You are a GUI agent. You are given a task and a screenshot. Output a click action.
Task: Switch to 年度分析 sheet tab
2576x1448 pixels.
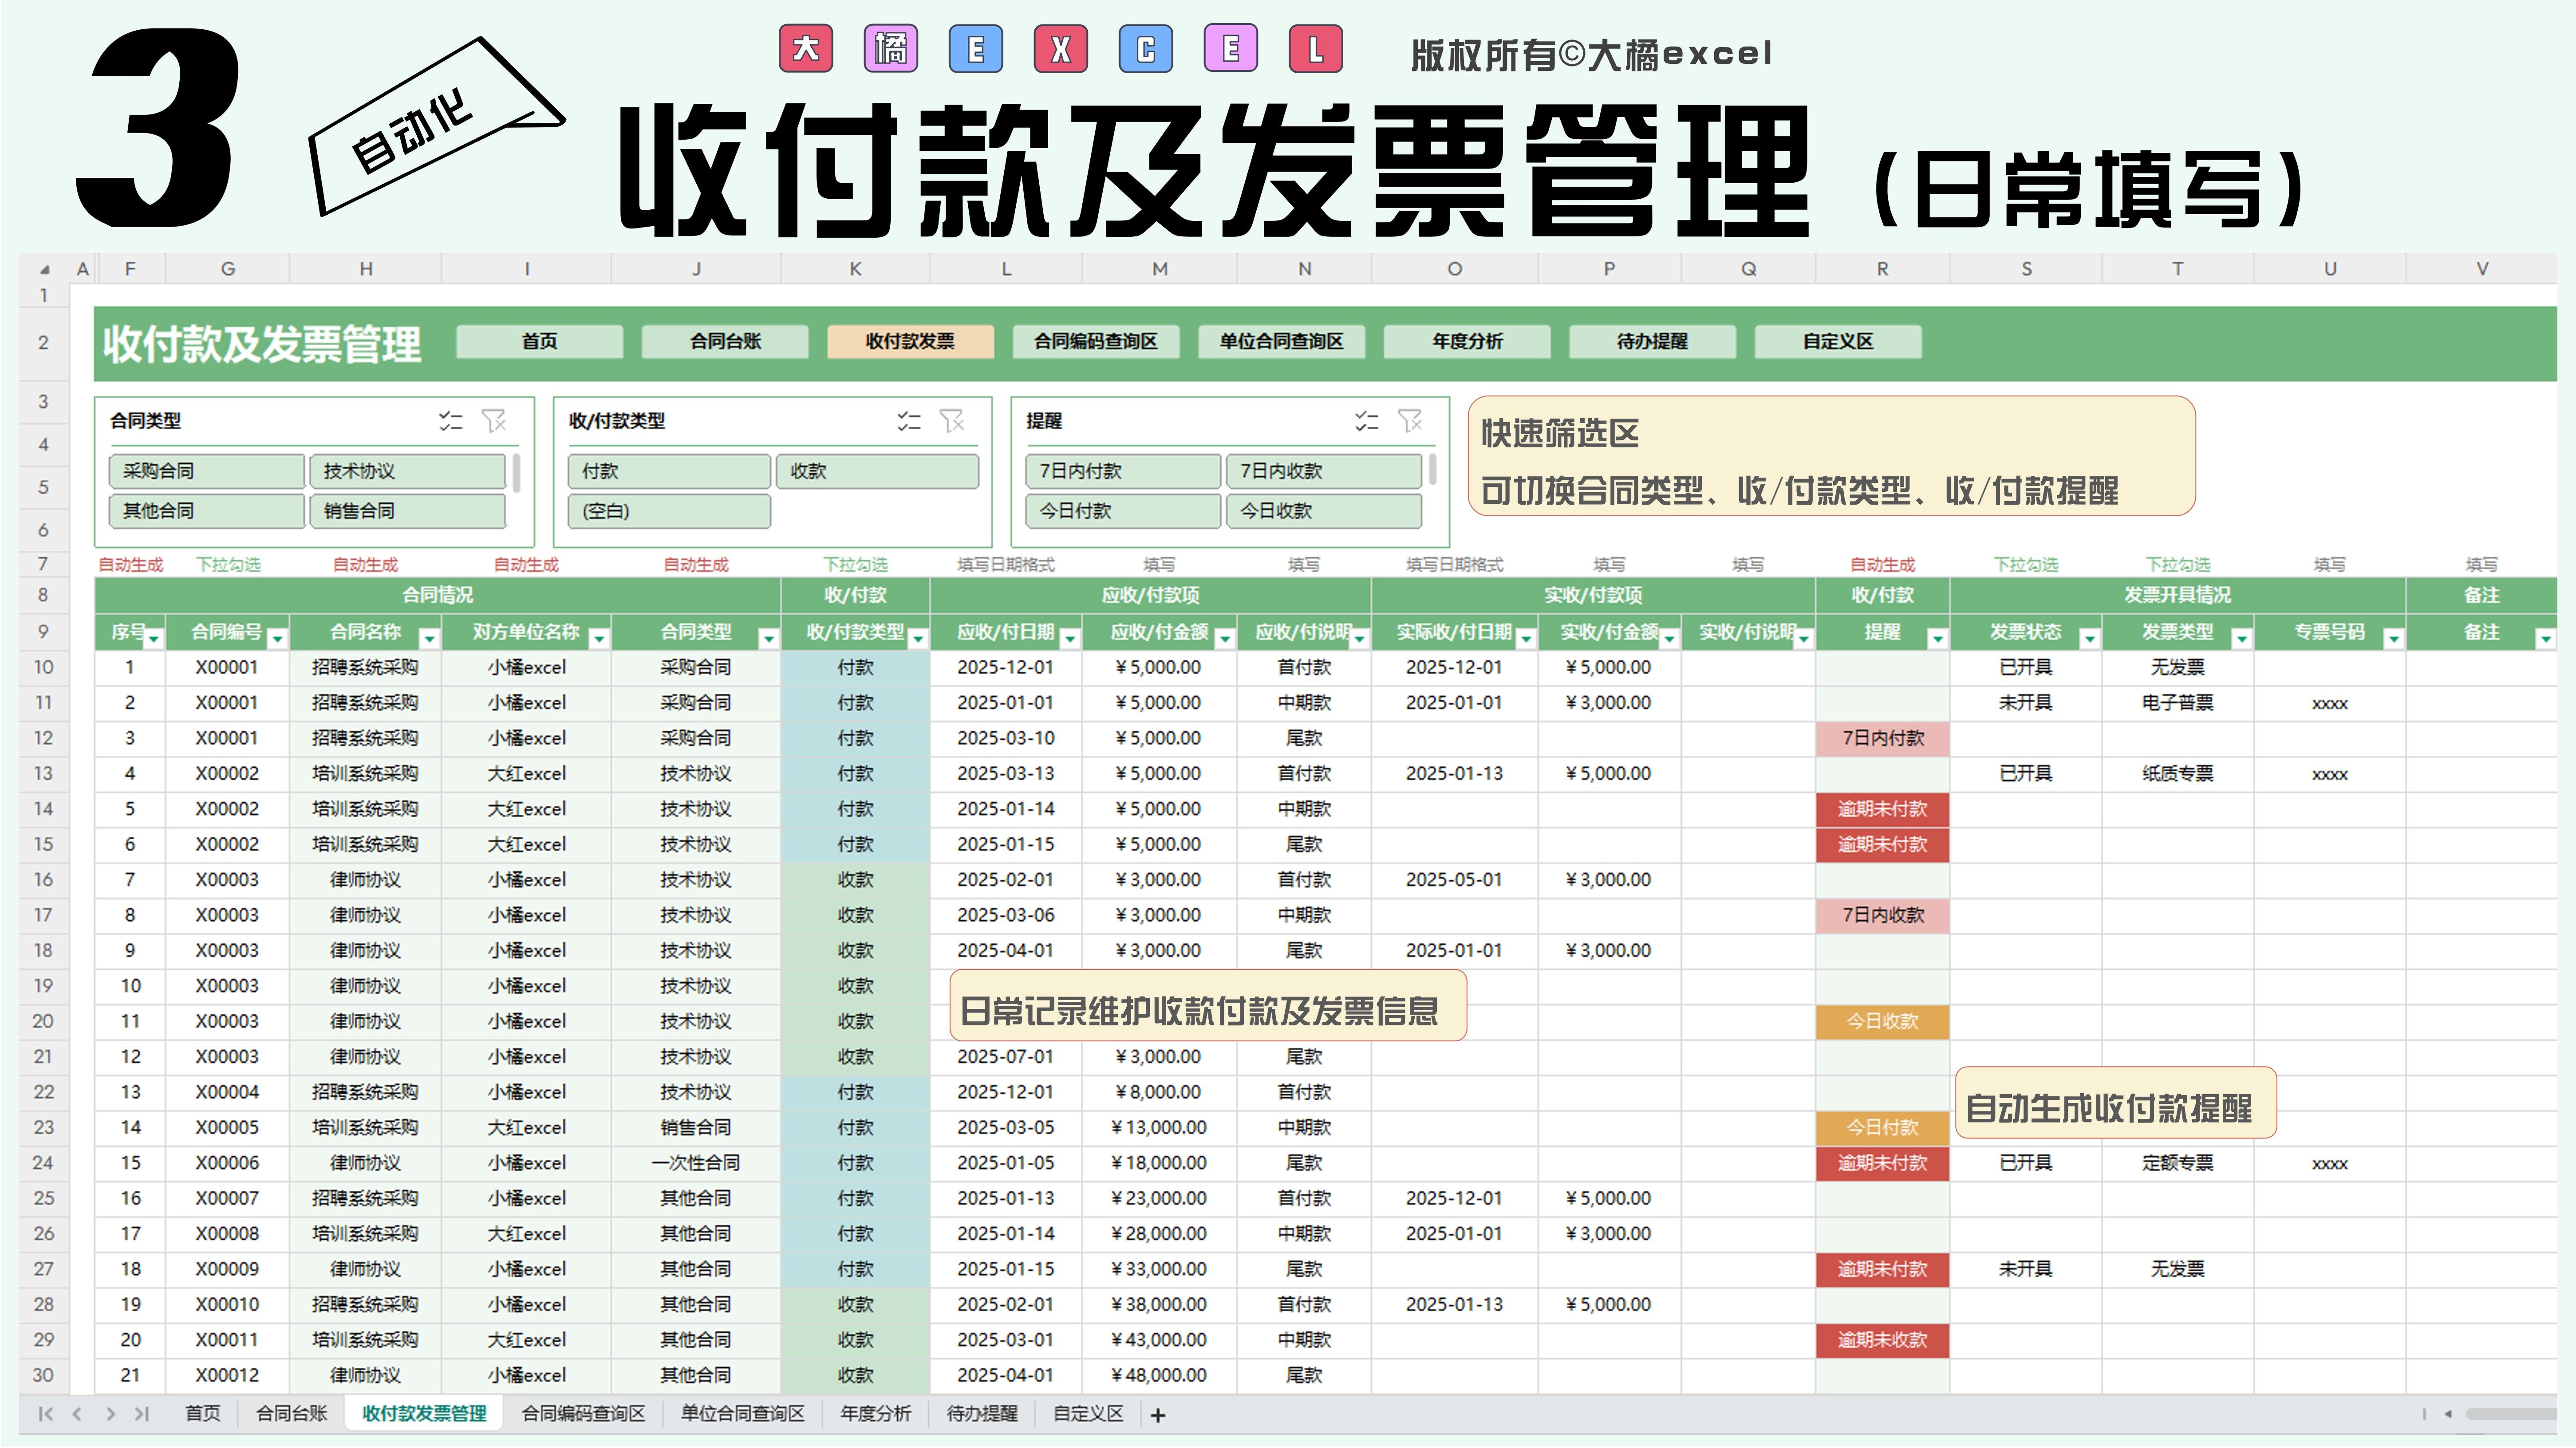(x=875, y=1414)
